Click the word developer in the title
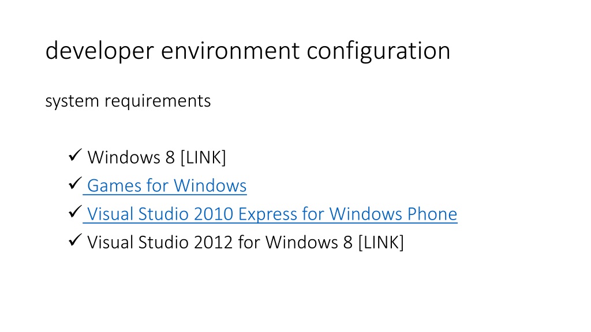The width and height of the screenshot is (591, 332). tap(99, 51)
